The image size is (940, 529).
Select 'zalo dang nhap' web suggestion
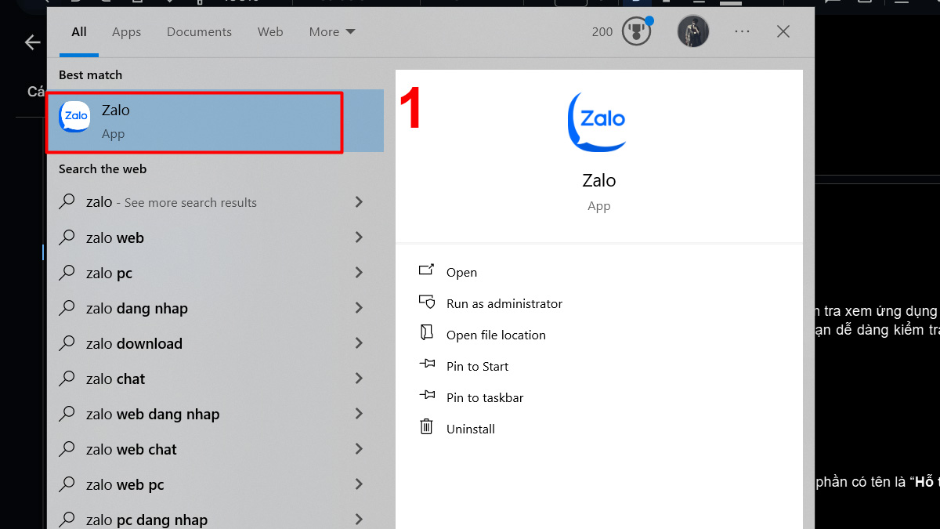(x=137, y=308)
